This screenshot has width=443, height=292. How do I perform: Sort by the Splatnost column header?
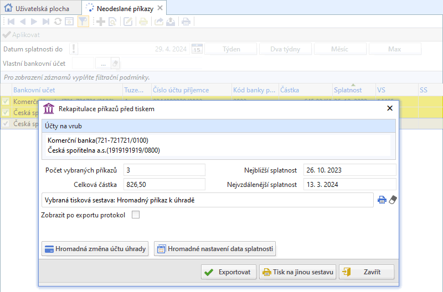coord(348,90)
